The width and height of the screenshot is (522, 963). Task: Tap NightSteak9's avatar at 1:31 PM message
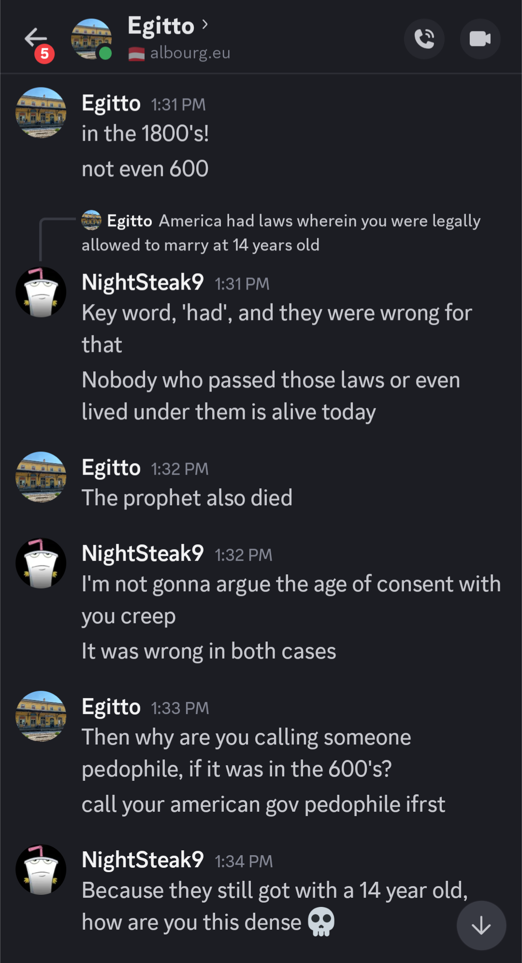(41, 292)
